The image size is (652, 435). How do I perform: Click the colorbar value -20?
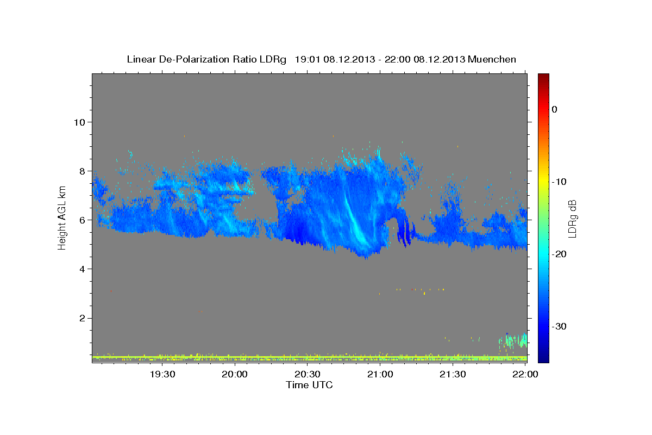(x=559, y=254)
